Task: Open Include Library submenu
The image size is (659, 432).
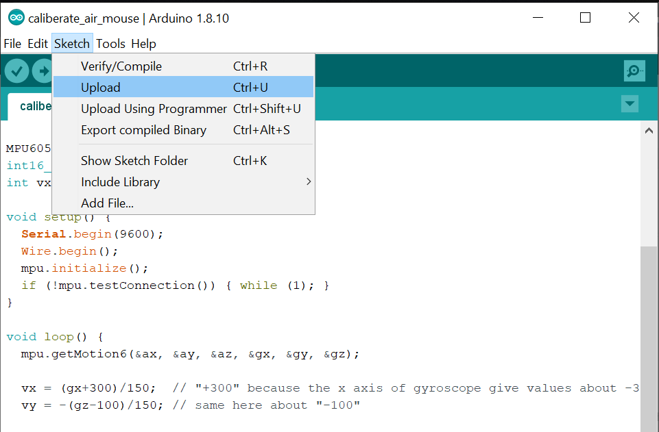Action: [x=184, y=181]
